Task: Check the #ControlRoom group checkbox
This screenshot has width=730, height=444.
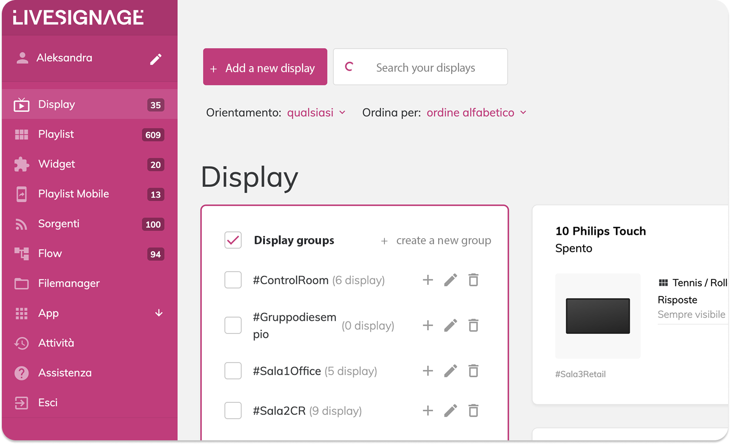Action: [x=233, y=280]
